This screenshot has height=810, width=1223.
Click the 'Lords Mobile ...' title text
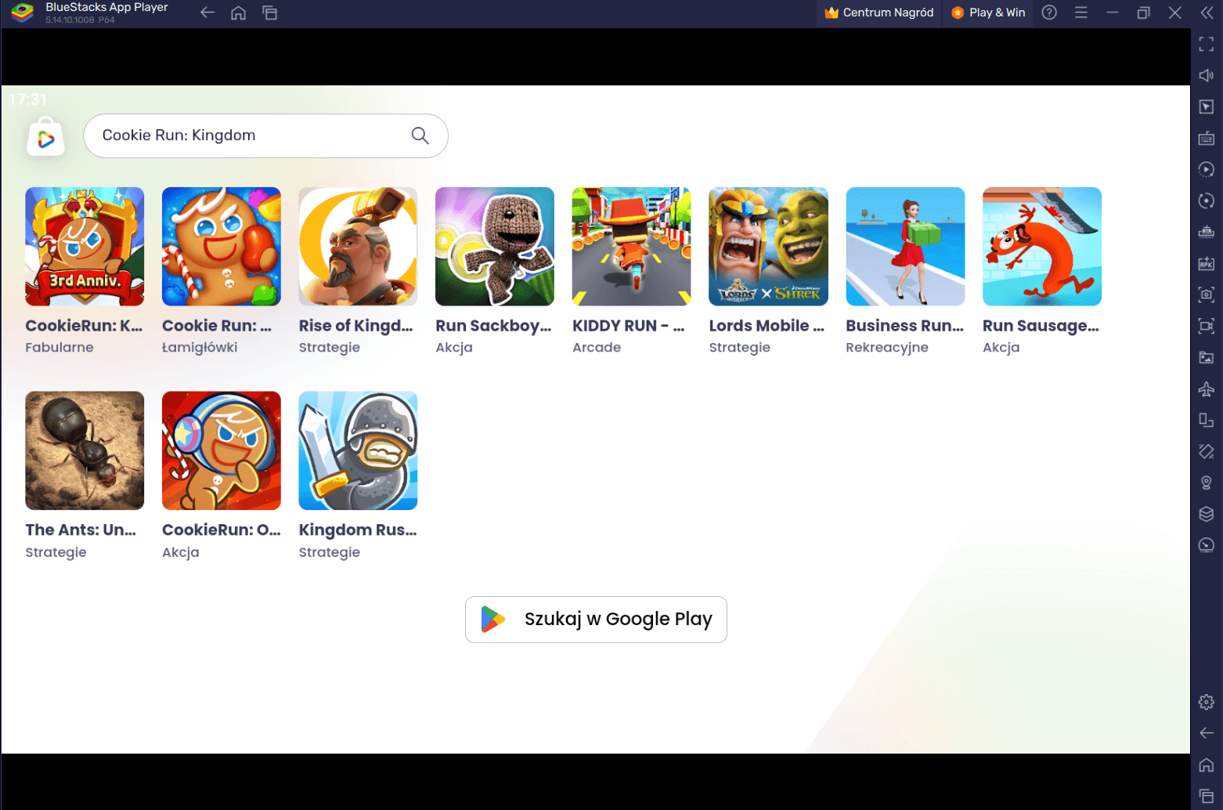tap(767, 326)
